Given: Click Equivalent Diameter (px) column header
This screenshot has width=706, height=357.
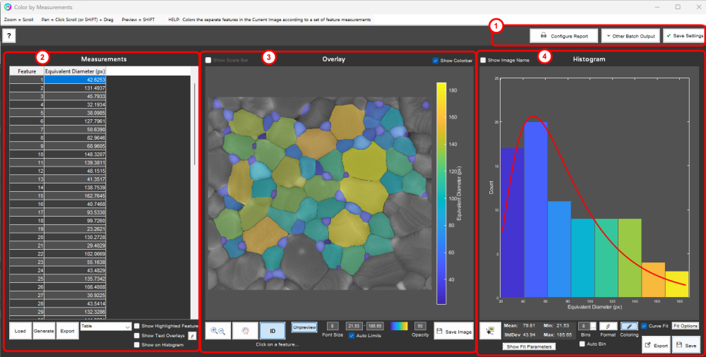Looking at the screenshot, I should [76, 71].
